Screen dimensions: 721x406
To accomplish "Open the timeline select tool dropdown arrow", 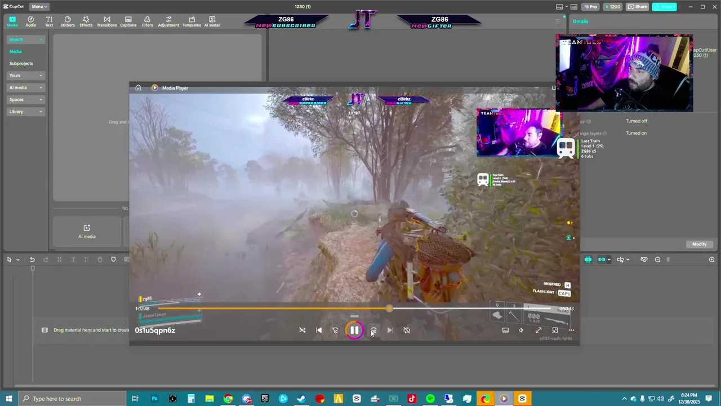I will [18, 259].
